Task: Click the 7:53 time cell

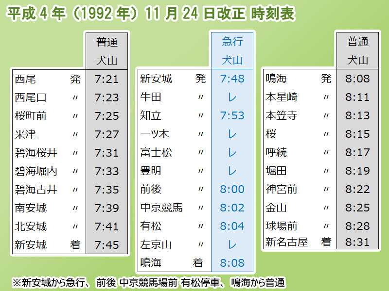Action: pyautogui.click(x=232, y=115)
